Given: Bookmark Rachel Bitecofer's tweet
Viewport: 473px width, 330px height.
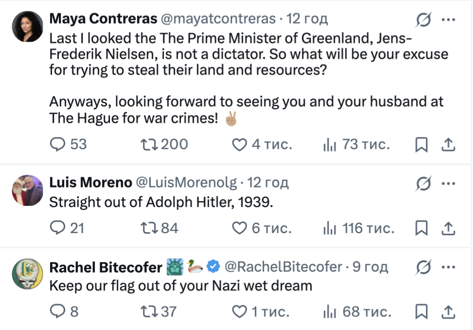Looking at the screenshot, I should click(421, 312).
